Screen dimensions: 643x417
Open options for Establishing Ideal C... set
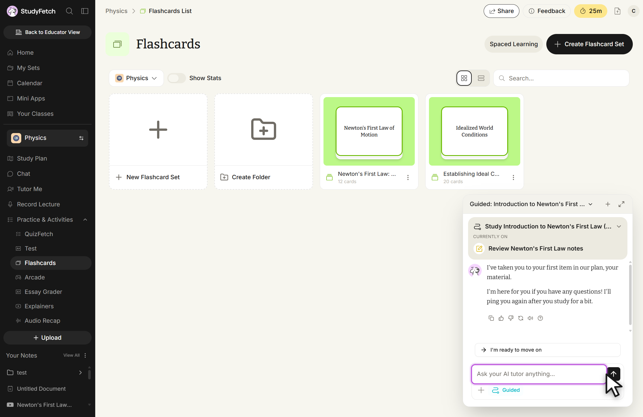[513, 178]
